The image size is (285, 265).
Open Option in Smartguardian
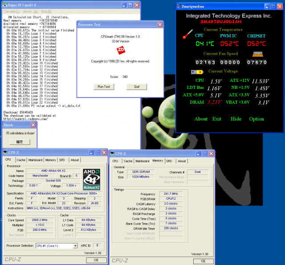(256, 119)
